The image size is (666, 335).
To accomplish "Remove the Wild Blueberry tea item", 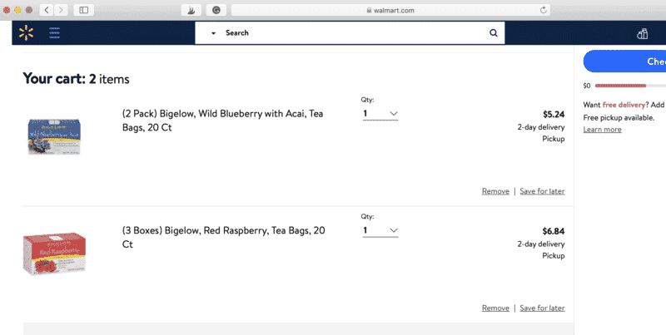I will click(495, 191).
